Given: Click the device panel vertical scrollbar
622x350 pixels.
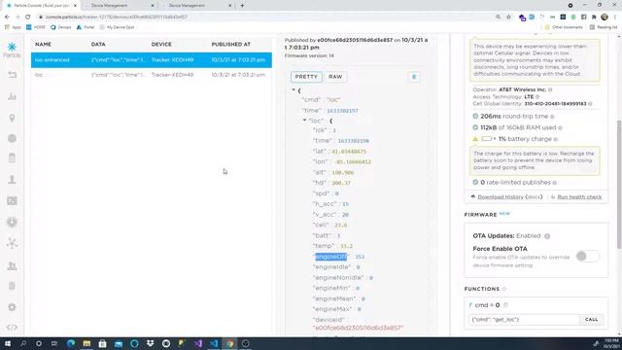Looking at the screenshot, I should pos(619,185).
